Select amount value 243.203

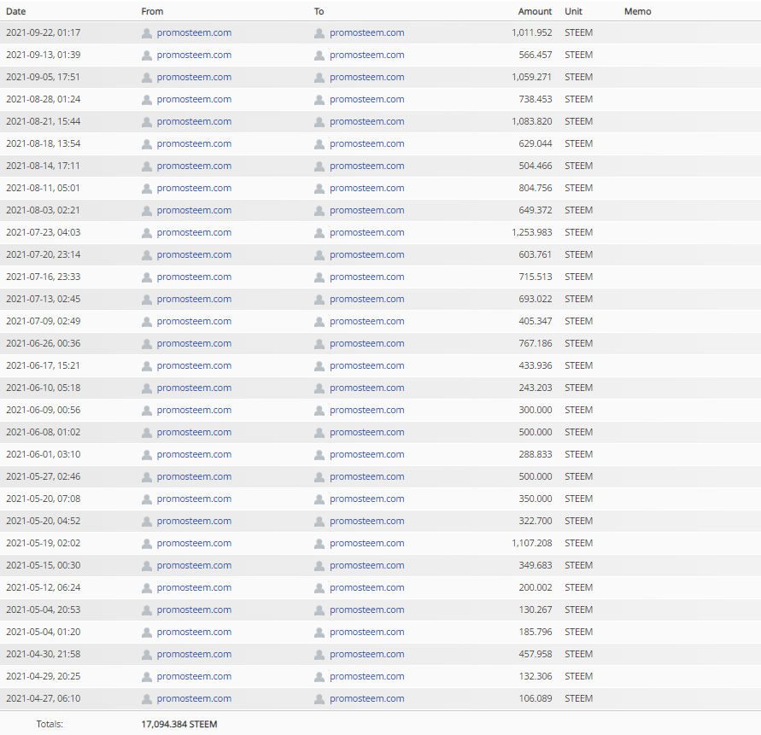pos(536,388)
